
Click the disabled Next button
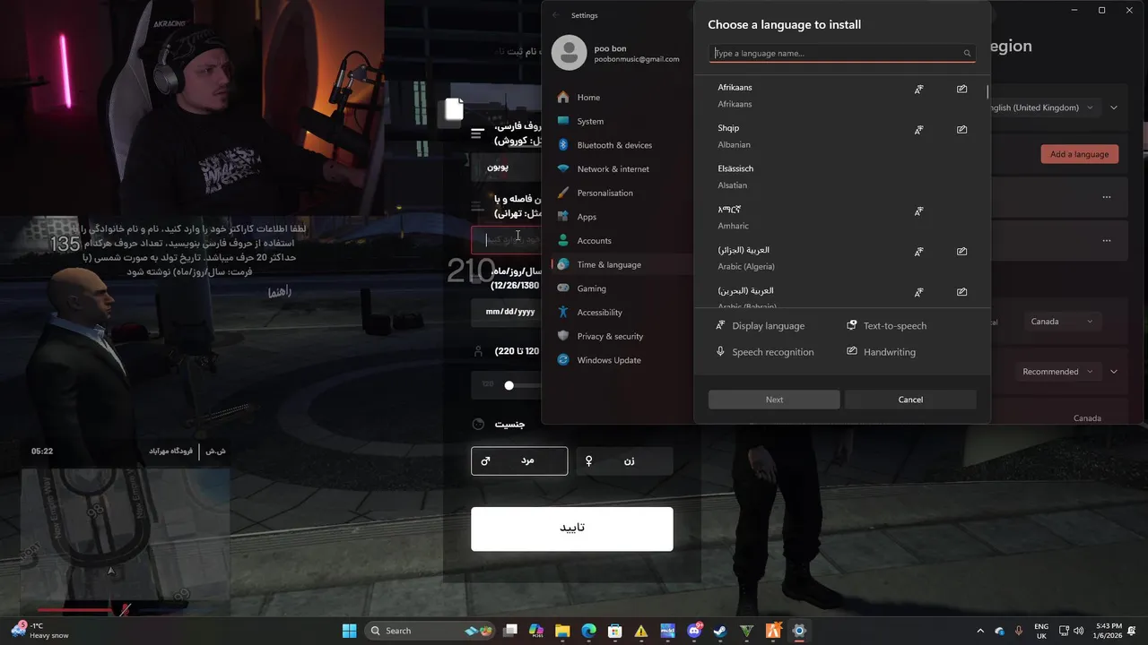pos(774,400)
